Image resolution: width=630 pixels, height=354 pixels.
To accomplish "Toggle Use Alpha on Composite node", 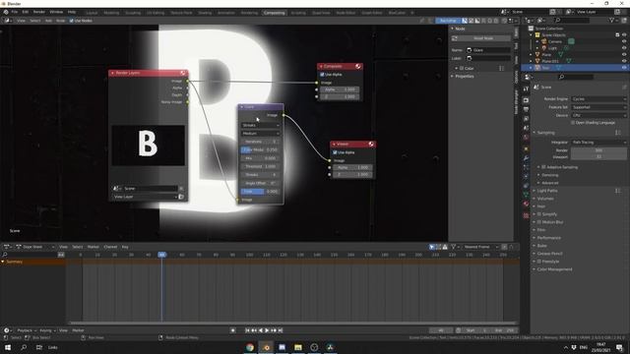I will (322, 75).
